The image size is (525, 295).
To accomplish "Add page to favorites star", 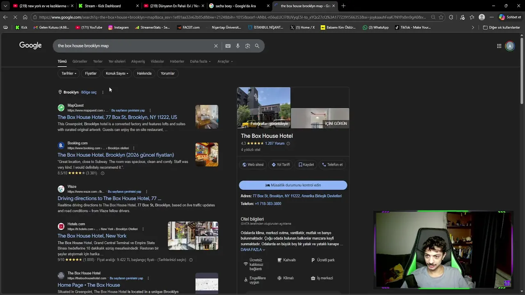I will tap(441, 17).
